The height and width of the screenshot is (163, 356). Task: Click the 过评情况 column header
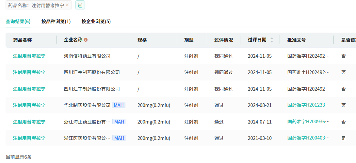(224, 40)
